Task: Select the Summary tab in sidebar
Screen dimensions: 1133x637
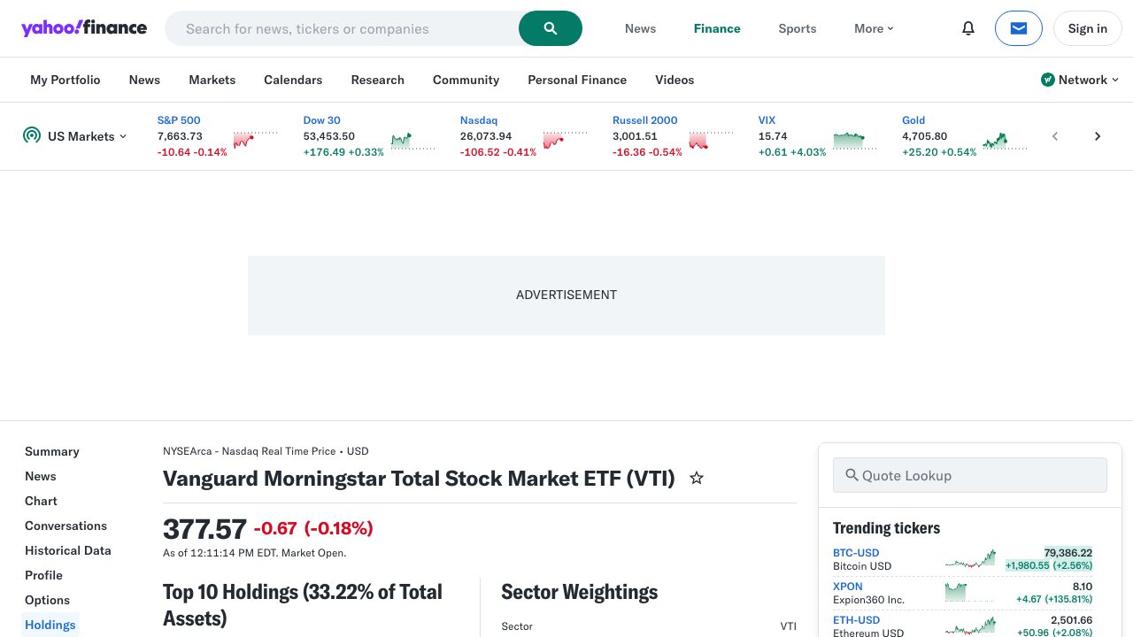Action: pyautogui.click(x=52, y=451)
